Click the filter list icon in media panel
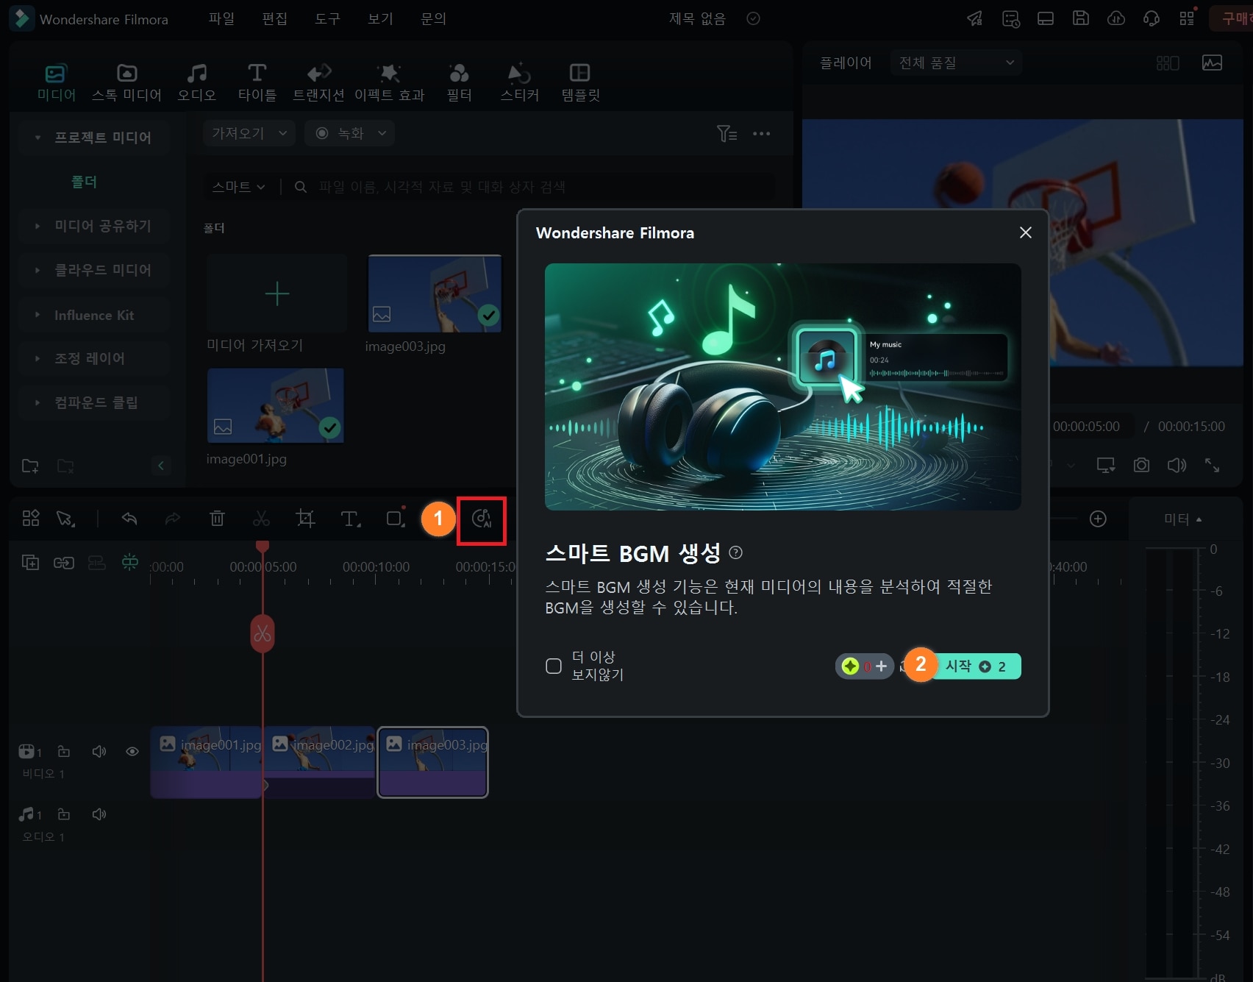The width and height of the screenshot is (1253, 982). [727, 133]
